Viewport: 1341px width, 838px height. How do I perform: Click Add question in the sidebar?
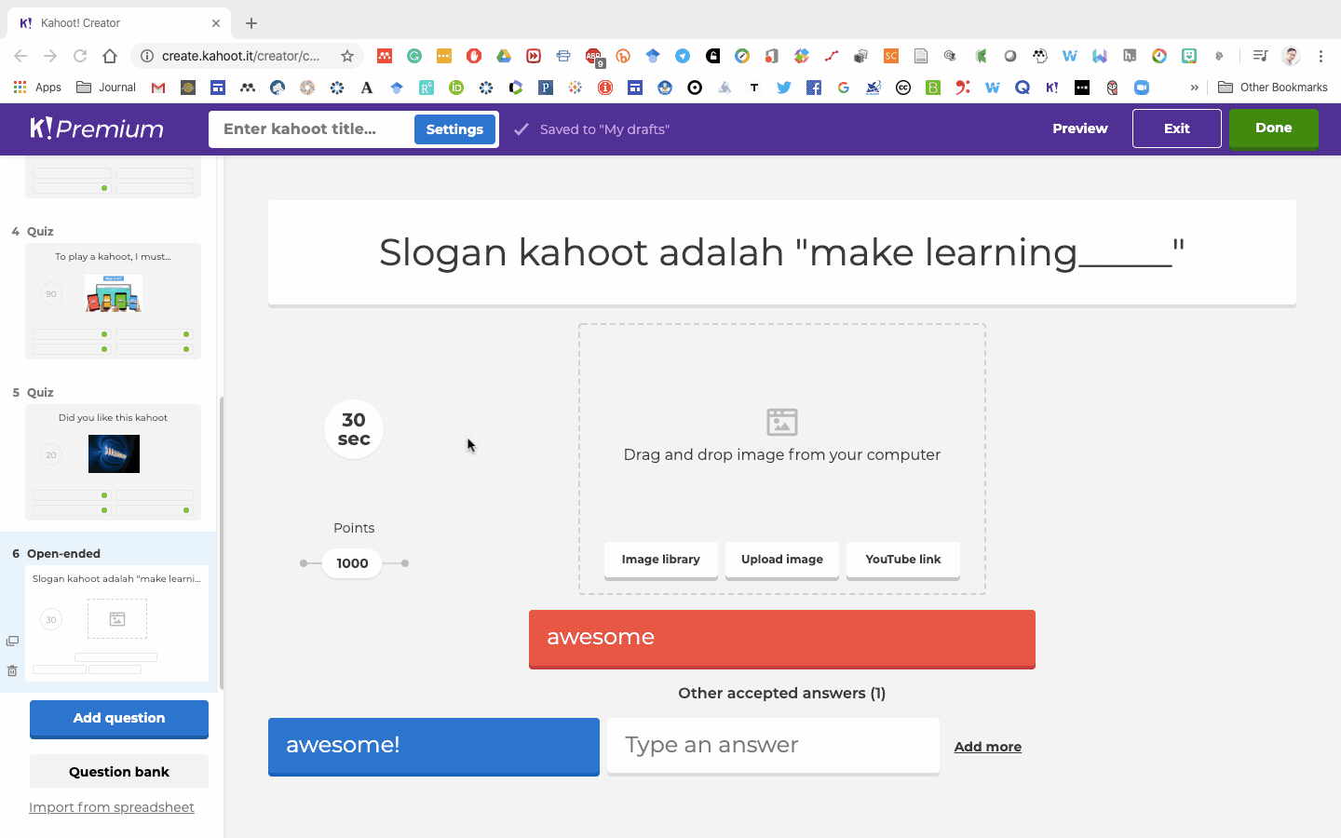118,719
